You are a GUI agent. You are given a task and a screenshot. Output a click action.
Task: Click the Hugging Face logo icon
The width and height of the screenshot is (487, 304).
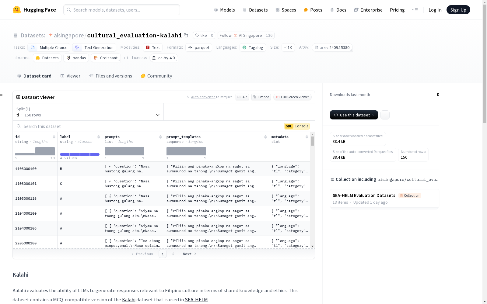tap(17, 10)
